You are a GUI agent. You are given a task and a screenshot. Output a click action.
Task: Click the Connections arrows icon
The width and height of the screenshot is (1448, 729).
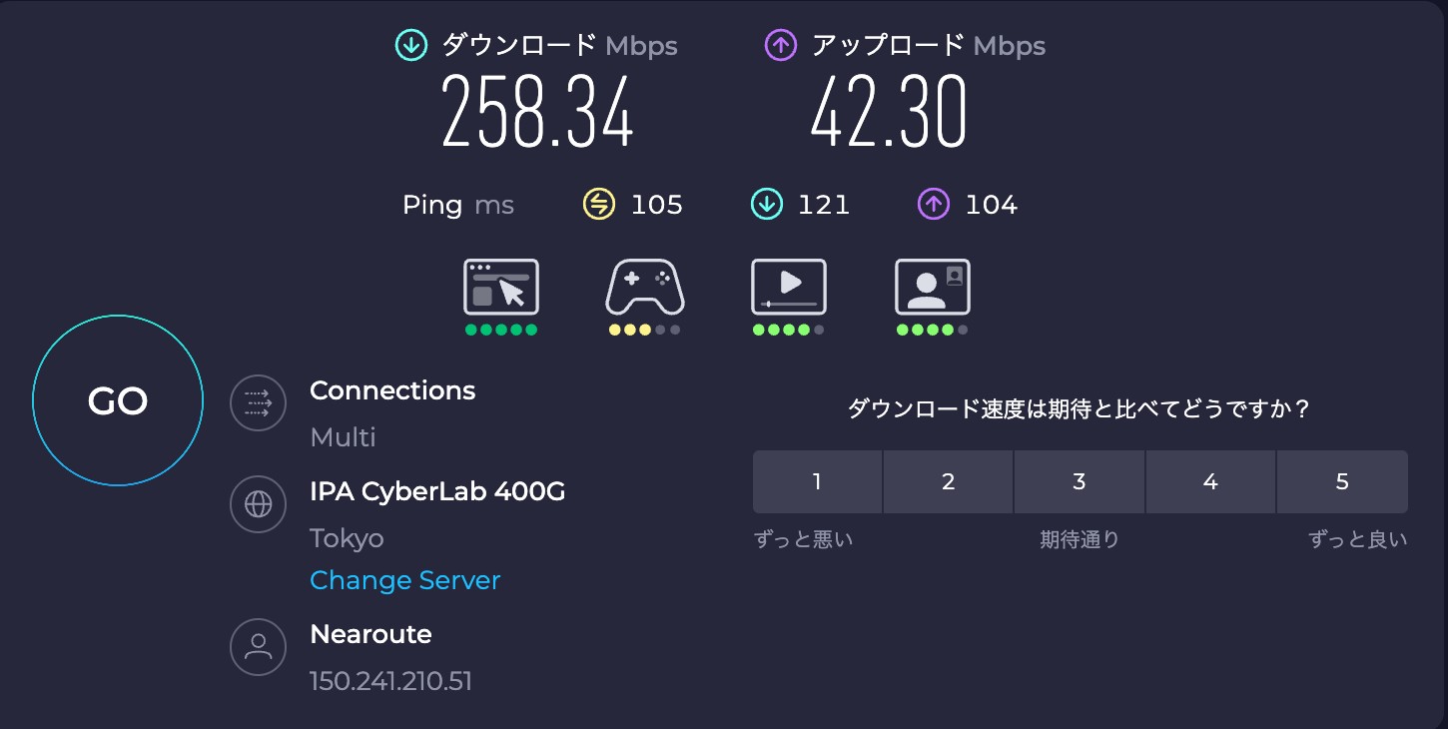(259, 402)
